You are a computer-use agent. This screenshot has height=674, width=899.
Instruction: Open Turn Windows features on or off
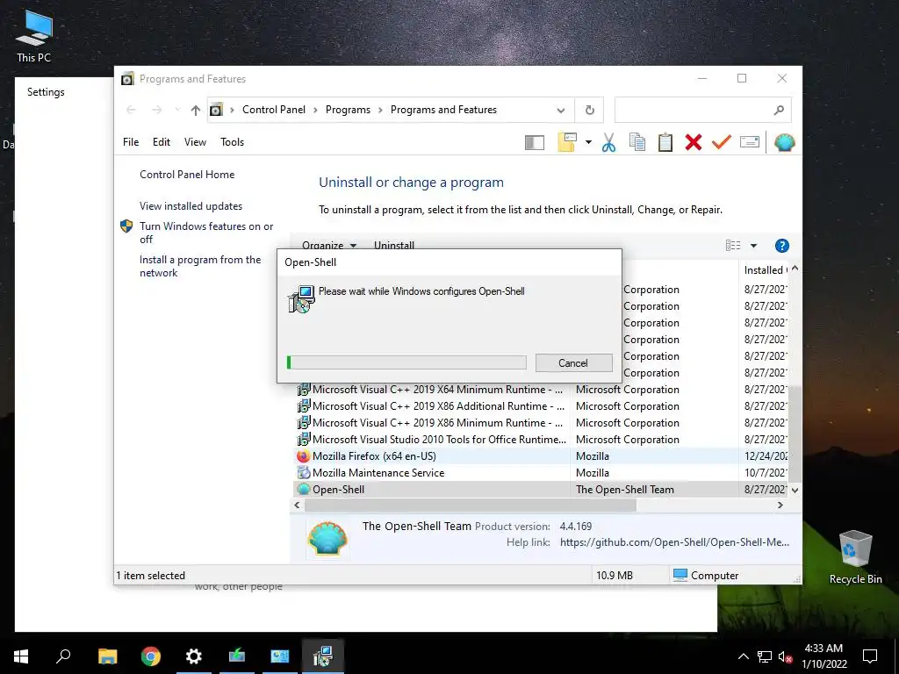click(x=206, y=233)
